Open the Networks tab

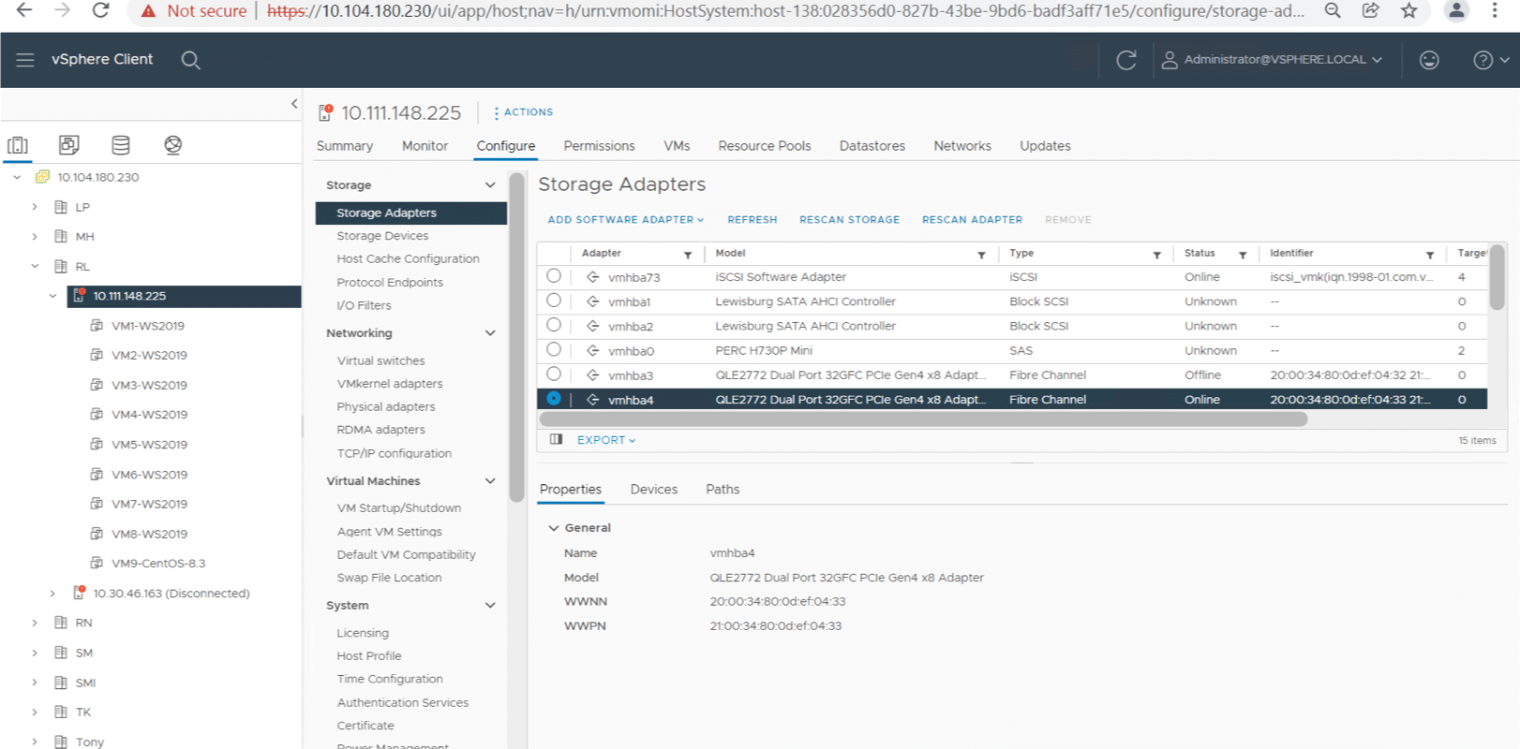pyautogui.click(x=962, y=146)
